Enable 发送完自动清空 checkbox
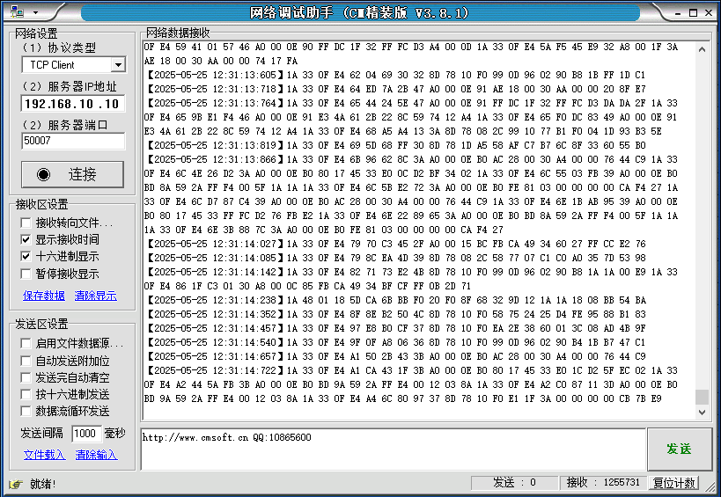This screenshot has width=721, height=497. tap(26, 377)
